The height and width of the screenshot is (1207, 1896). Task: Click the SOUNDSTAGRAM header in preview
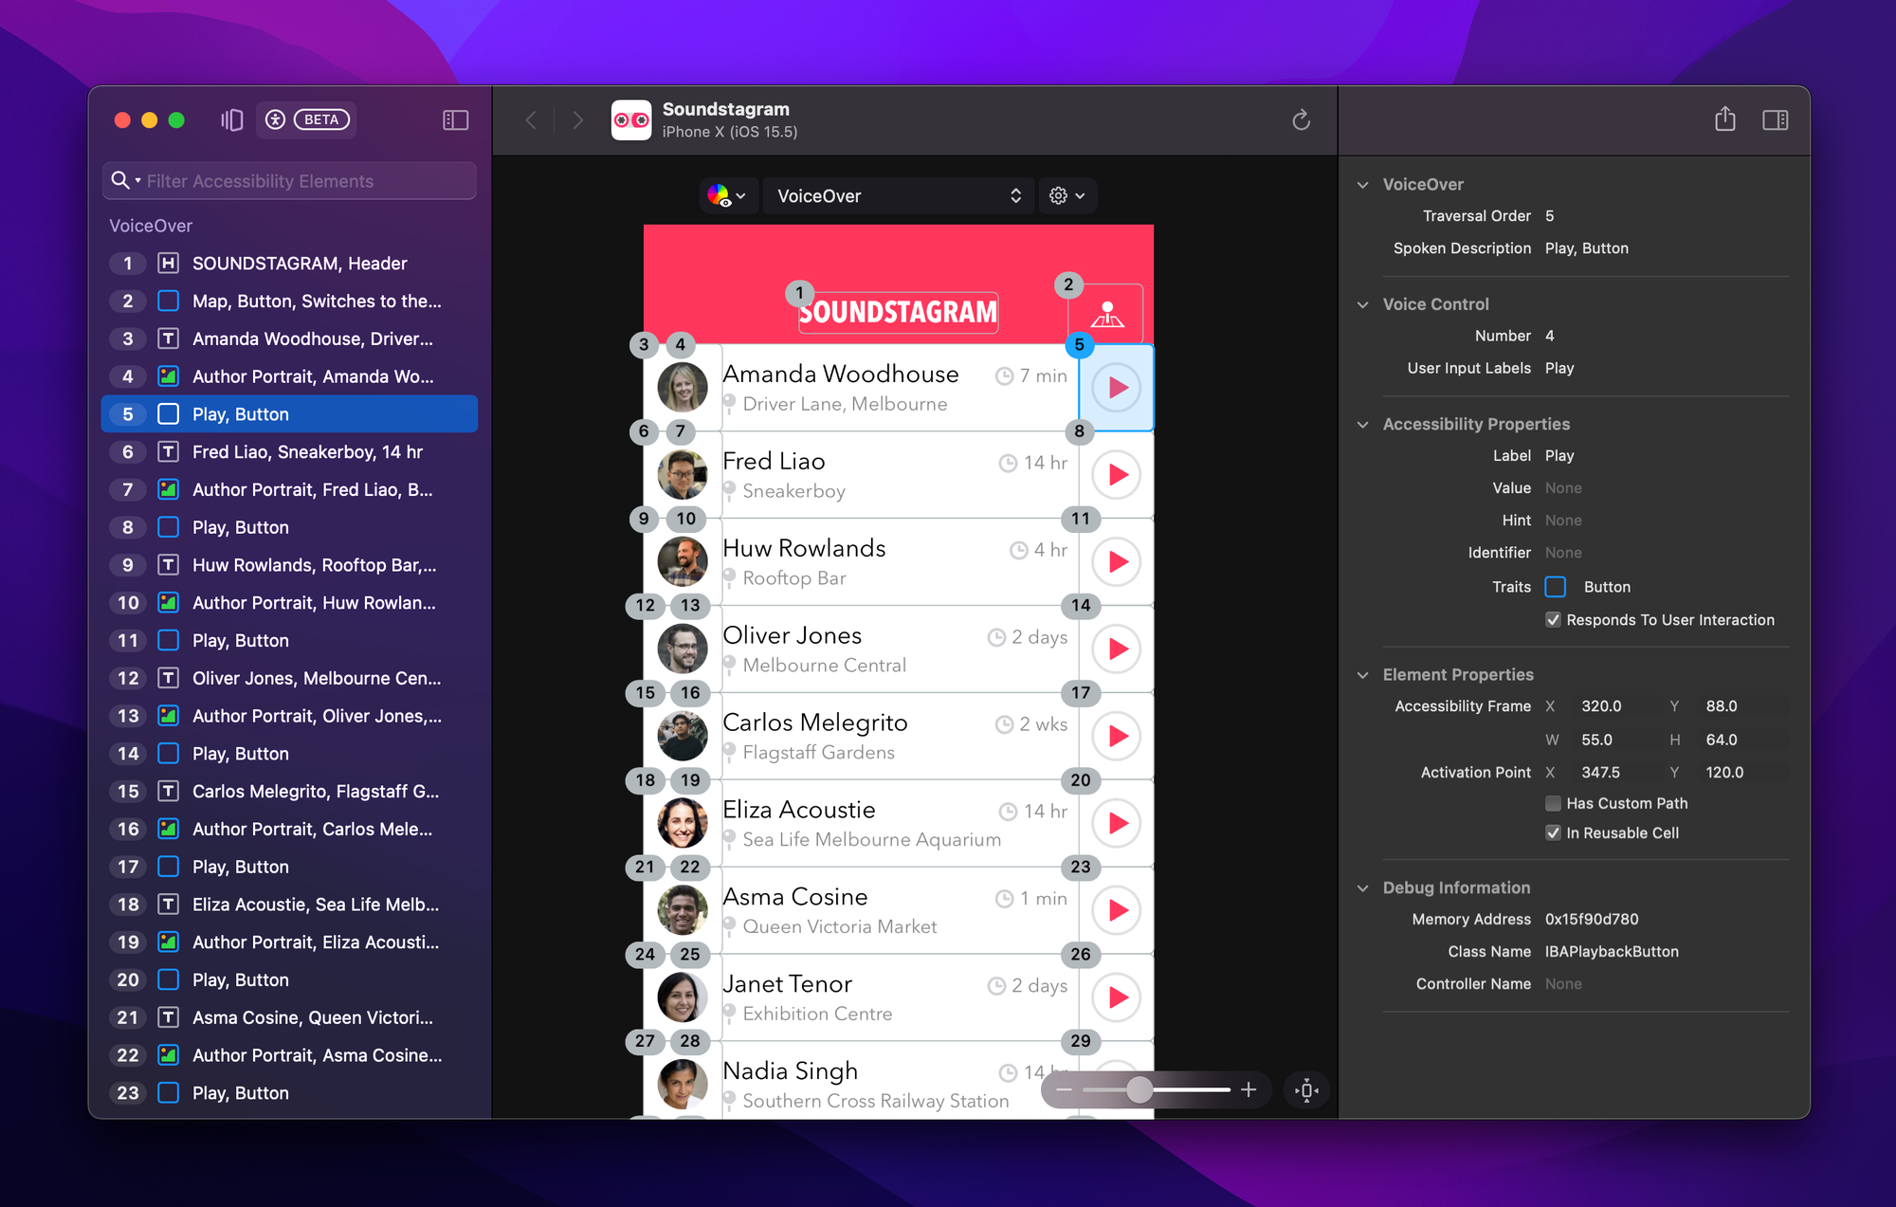pos(898,312)
